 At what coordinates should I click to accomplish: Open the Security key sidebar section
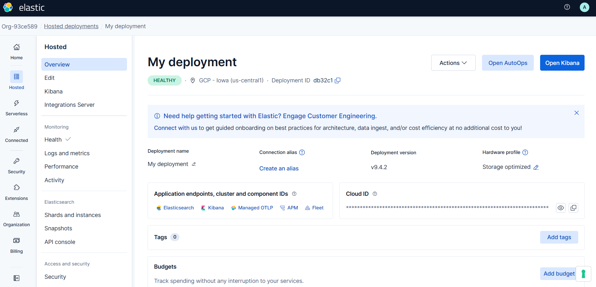tap(17, 166)
